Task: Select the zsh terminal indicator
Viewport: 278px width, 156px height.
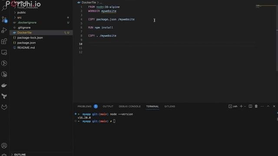Action: click(x=233, y=106)
